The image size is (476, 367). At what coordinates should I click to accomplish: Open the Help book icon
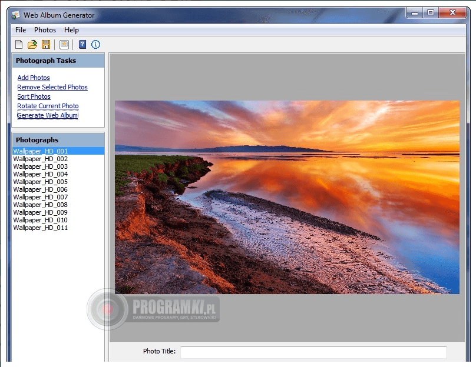[x=82, y=45]
